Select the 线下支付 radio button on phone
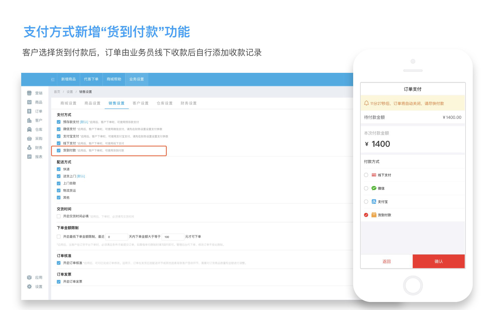This screenshot has width=496, height=310. click(x=366, y=175)
